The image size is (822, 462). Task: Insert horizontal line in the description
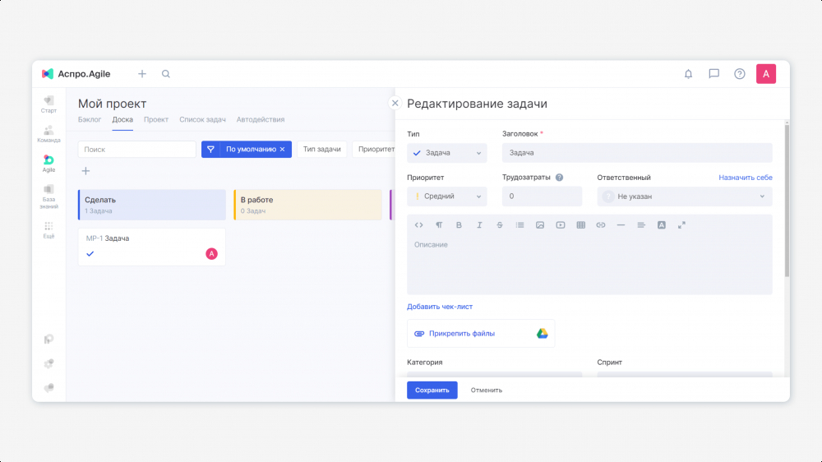point(621,225)
